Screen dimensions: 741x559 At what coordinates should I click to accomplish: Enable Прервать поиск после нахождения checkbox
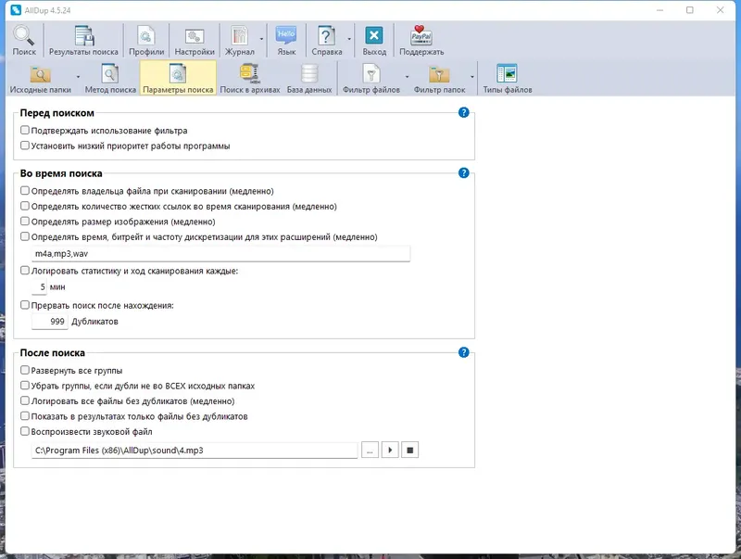25,305
